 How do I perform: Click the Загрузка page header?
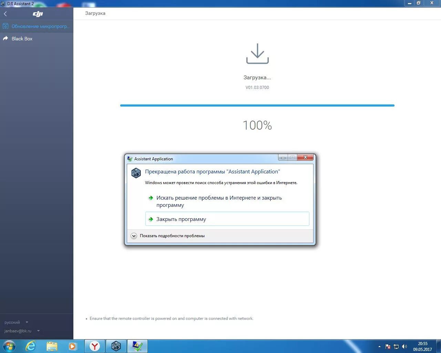pyautogui.click(x=95, y=13)
